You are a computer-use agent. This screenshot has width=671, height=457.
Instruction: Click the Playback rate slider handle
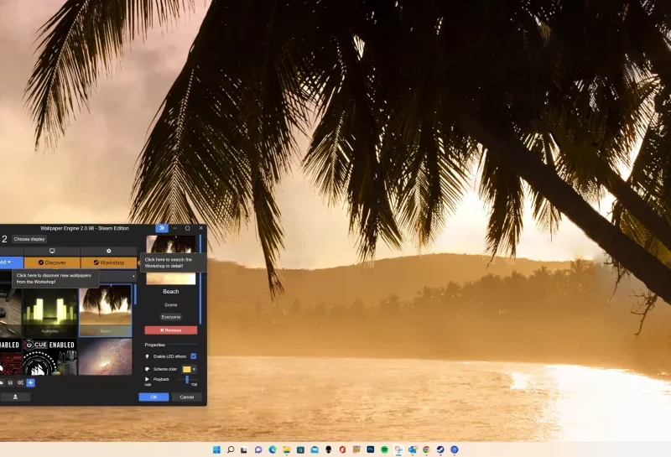pyautogui.click(x=186, y=380)
